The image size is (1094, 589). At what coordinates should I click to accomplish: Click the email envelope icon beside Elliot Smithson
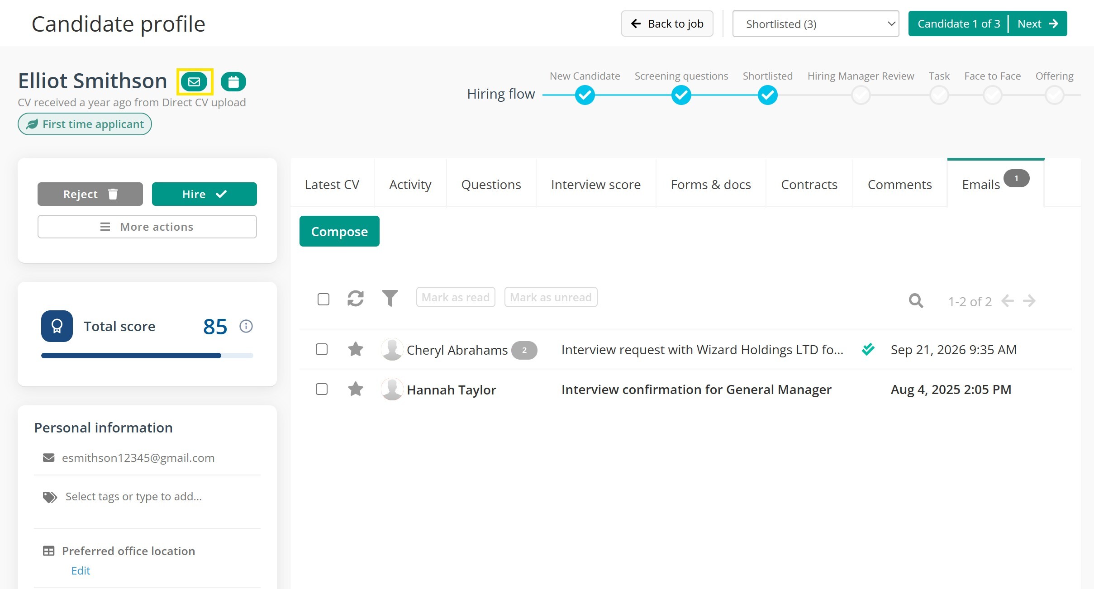[x=194, y=82]
